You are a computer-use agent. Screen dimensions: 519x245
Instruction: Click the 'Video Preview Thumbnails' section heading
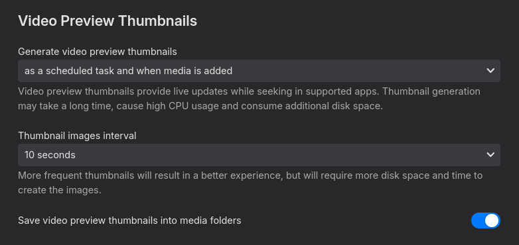point(108,21)
